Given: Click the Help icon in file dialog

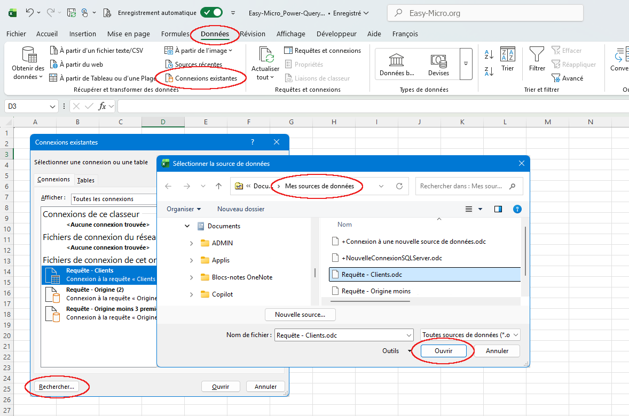Looking at the screenshot, I should [x=517, y=209].
